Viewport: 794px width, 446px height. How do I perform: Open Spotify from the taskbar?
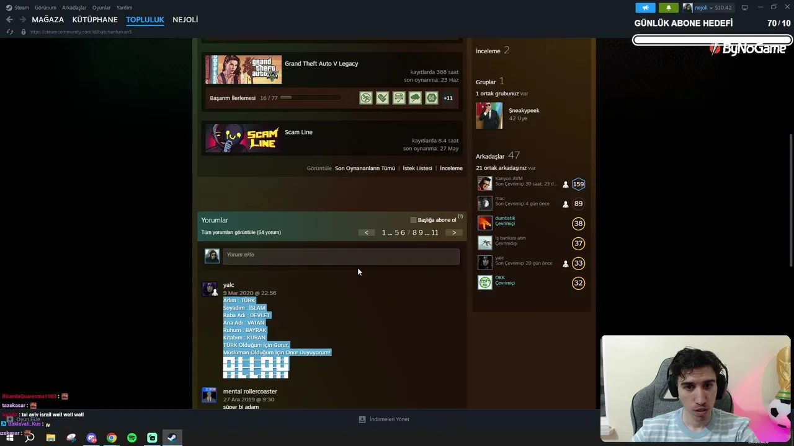tap(132, 438)
